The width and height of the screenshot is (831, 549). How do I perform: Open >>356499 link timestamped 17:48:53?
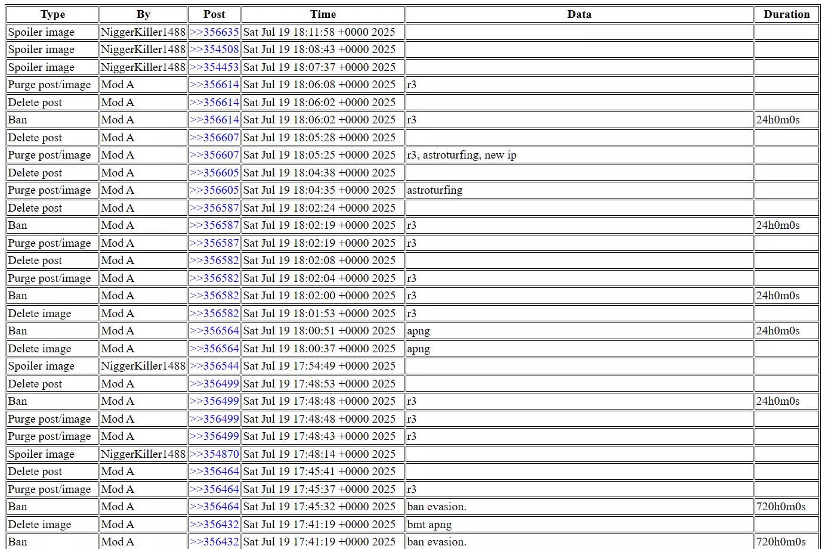pyautogui.click(x=214, y=384)
